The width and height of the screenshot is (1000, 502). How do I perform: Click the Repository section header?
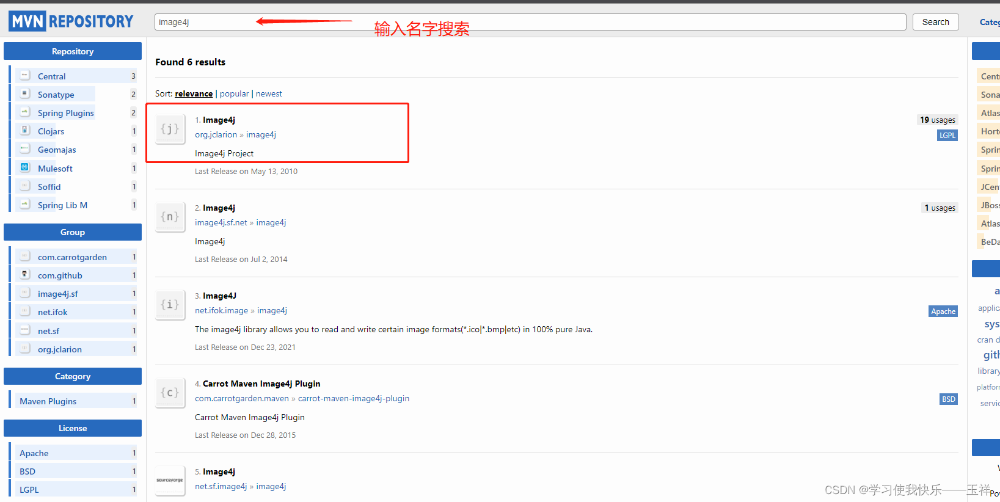tap(73, 51)
